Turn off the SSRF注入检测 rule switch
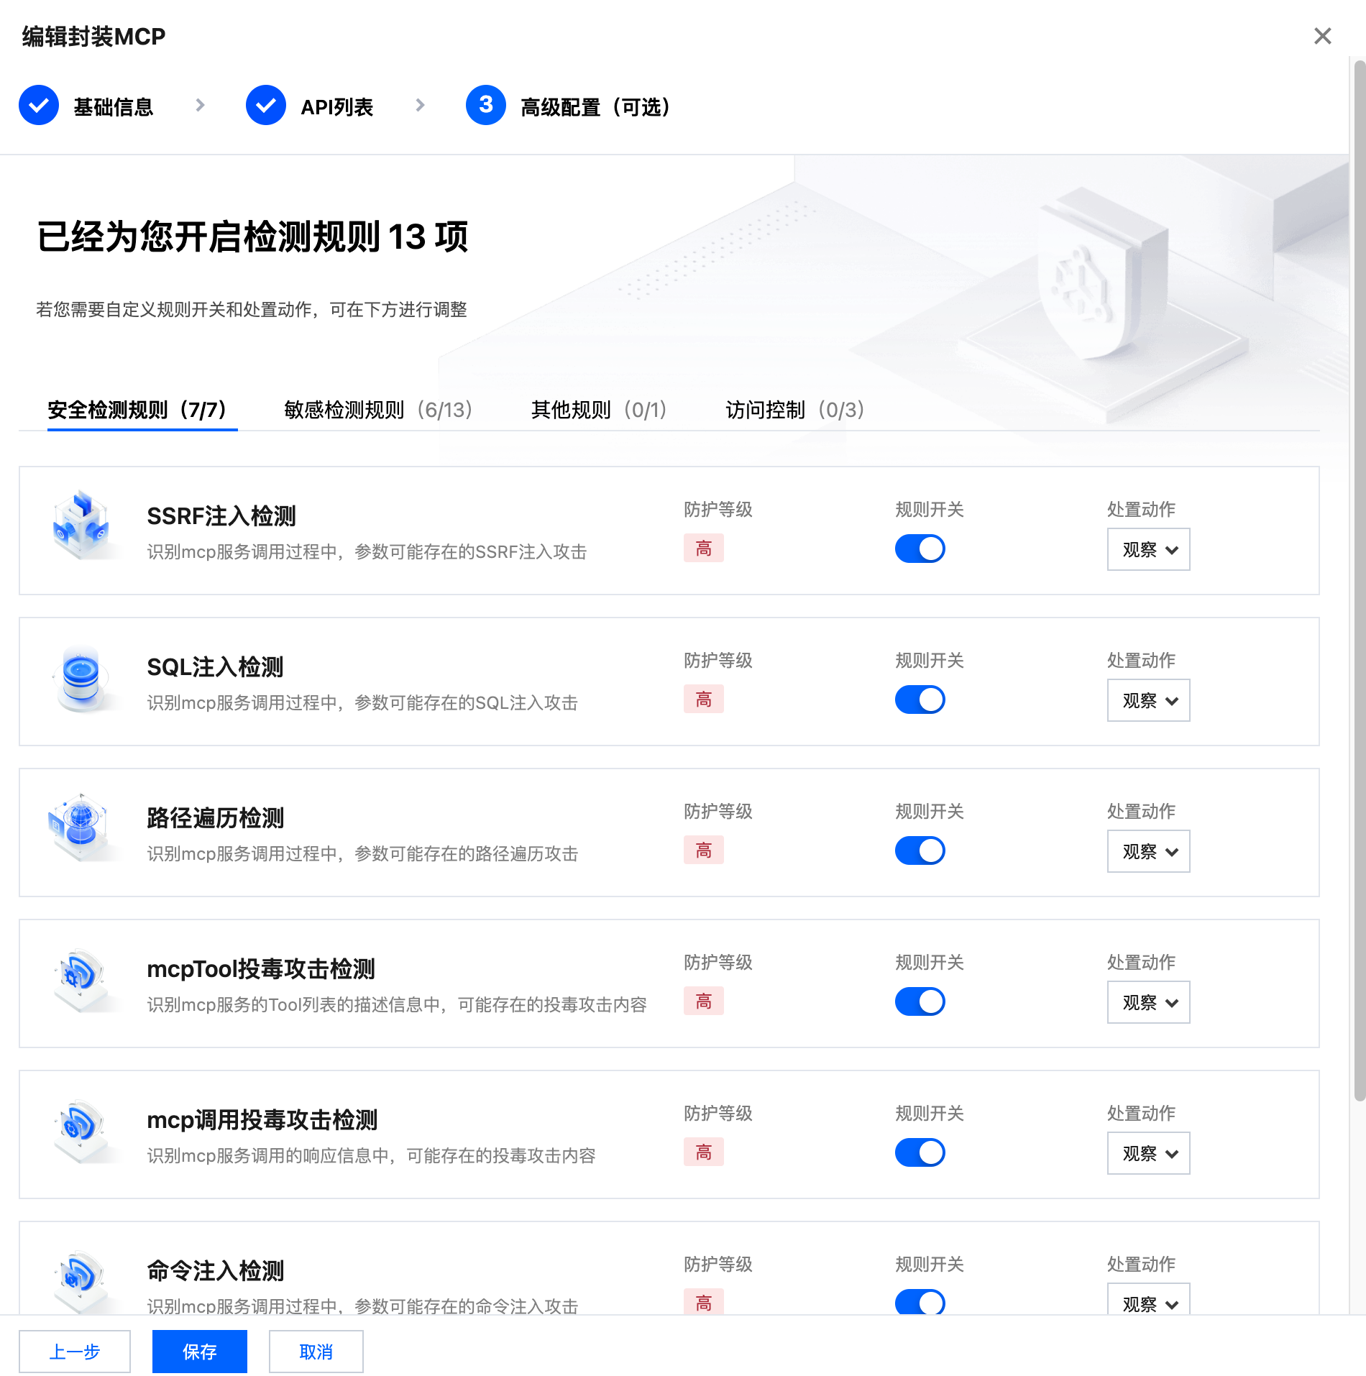This screenshot has height=1376, width=1366. point(920,549)
